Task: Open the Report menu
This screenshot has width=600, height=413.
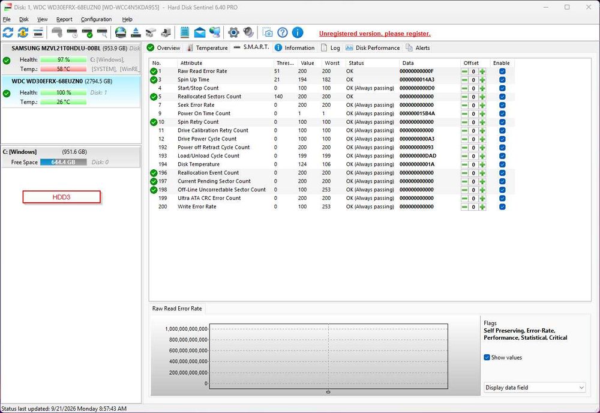Action: 64,19
